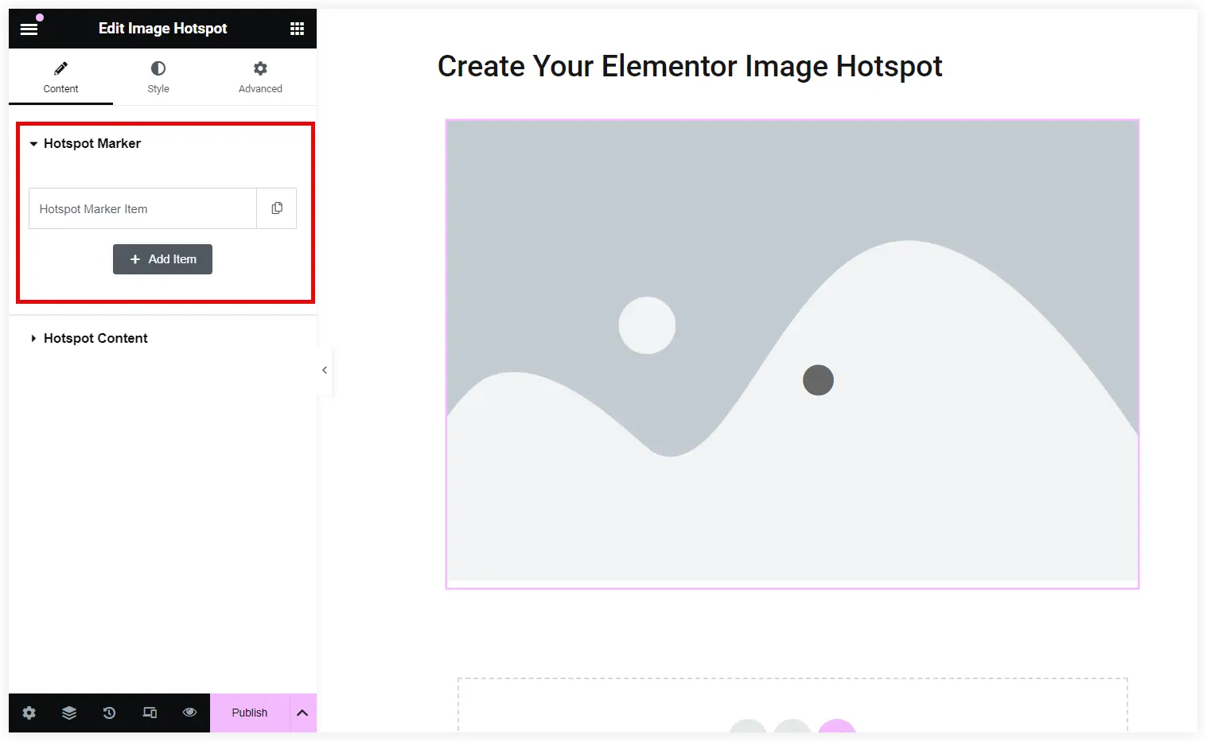This screenshot has height=742, width=1207.
Task: Switch to the Style tab
Action: (158, 77)
